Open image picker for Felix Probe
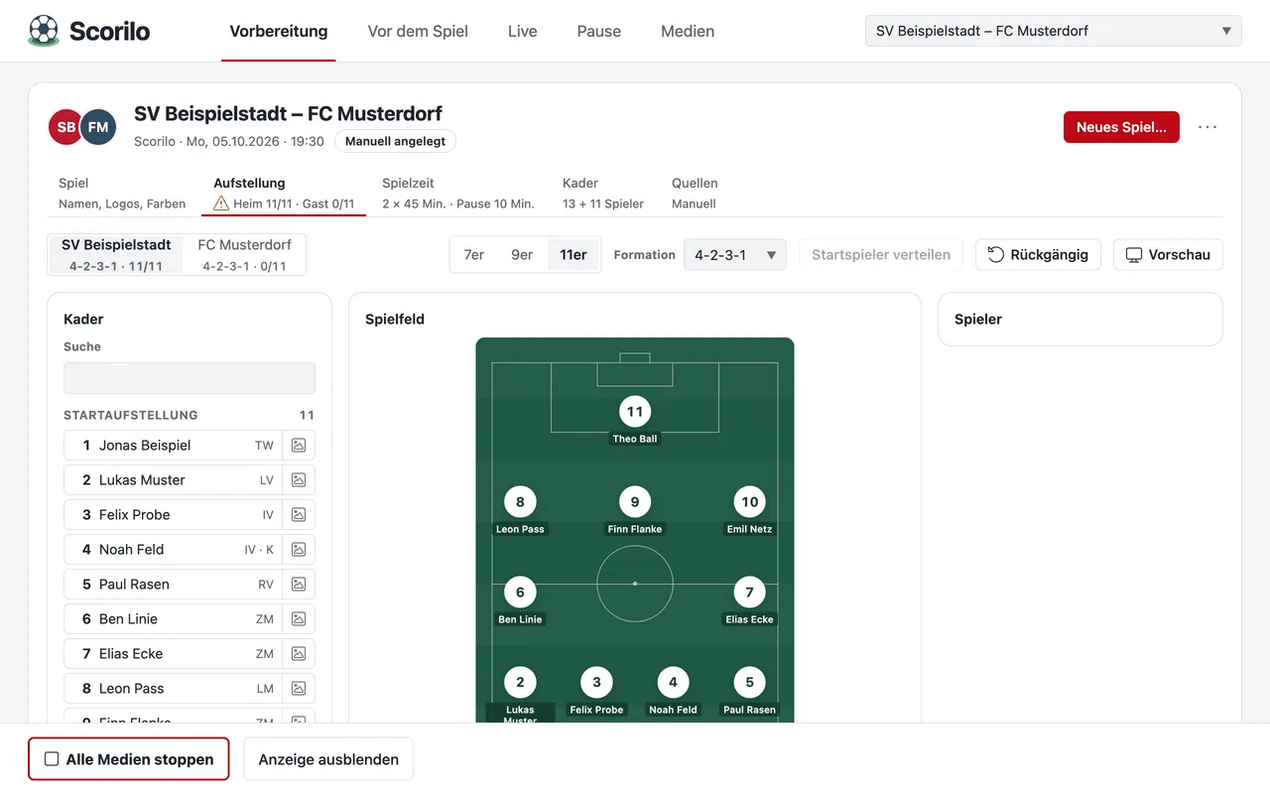This screenshot has width=1270, height=794. tap(299, 515)
